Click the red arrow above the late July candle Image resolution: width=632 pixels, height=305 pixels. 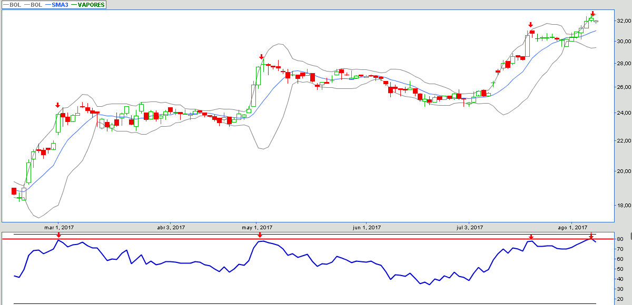click(x=531, y=25)
